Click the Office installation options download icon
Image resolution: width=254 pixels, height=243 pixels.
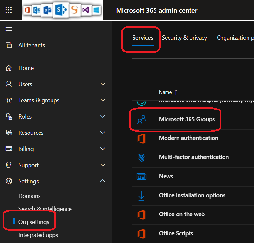coord(142,196)
